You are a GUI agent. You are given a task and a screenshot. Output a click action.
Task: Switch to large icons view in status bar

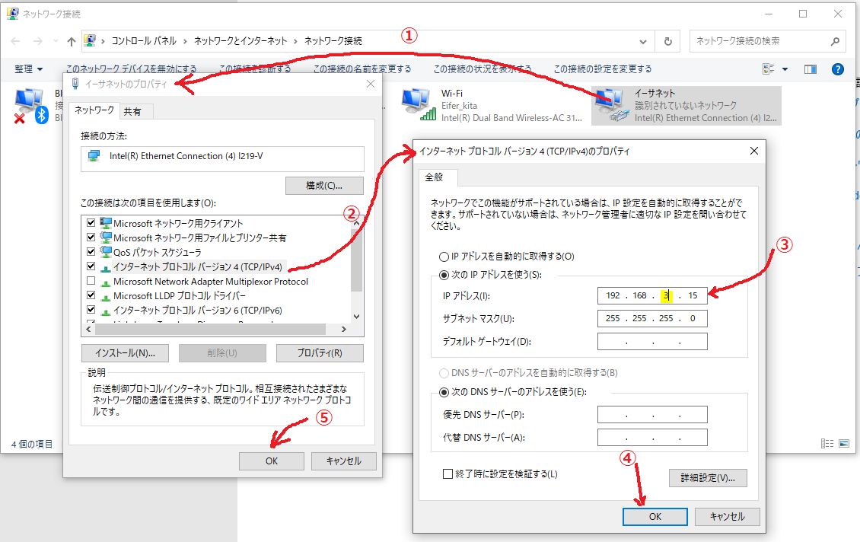click(x=844, y=444)
